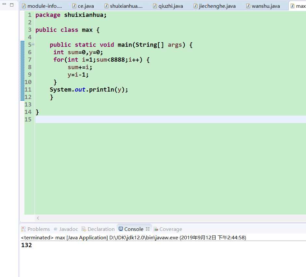Open the Problems view tab
Image resolution: width=306 pixels, height=277 pixels.
(35, 229)
